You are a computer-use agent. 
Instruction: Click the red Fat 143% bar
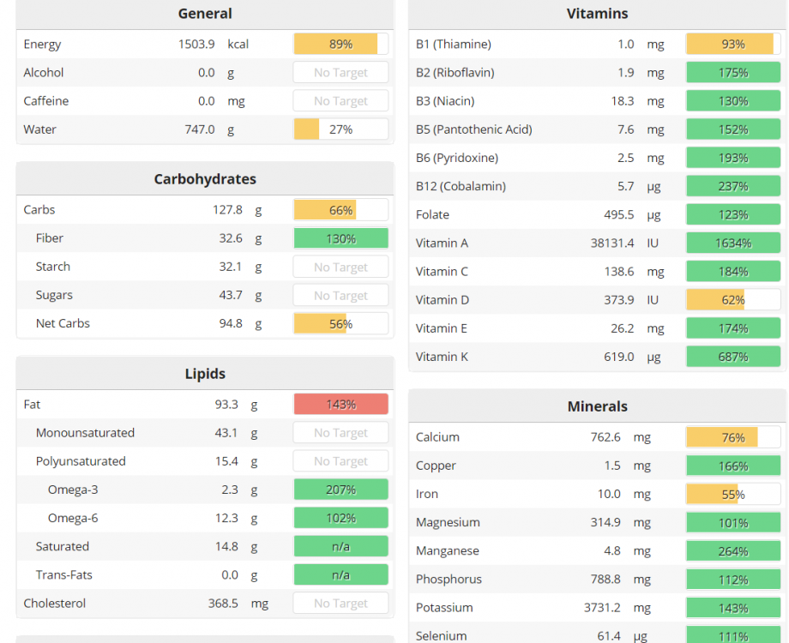click(340, 405)
